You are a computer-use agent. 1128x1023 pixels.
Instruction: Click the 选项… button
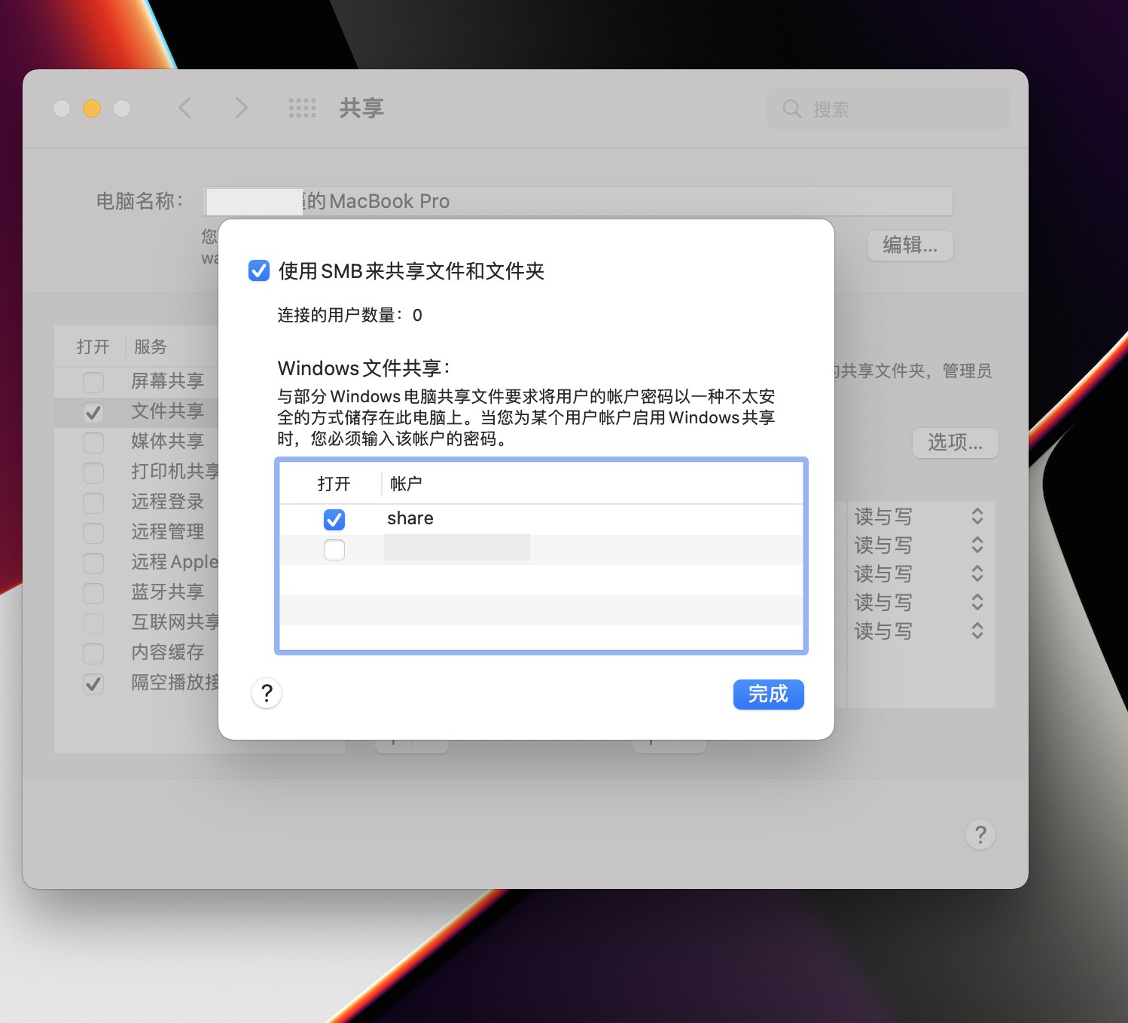pyautogui.click(x=955, y=442)
